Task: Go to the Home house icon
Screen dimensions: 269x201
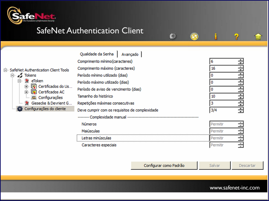Action: tap(258, 37)
